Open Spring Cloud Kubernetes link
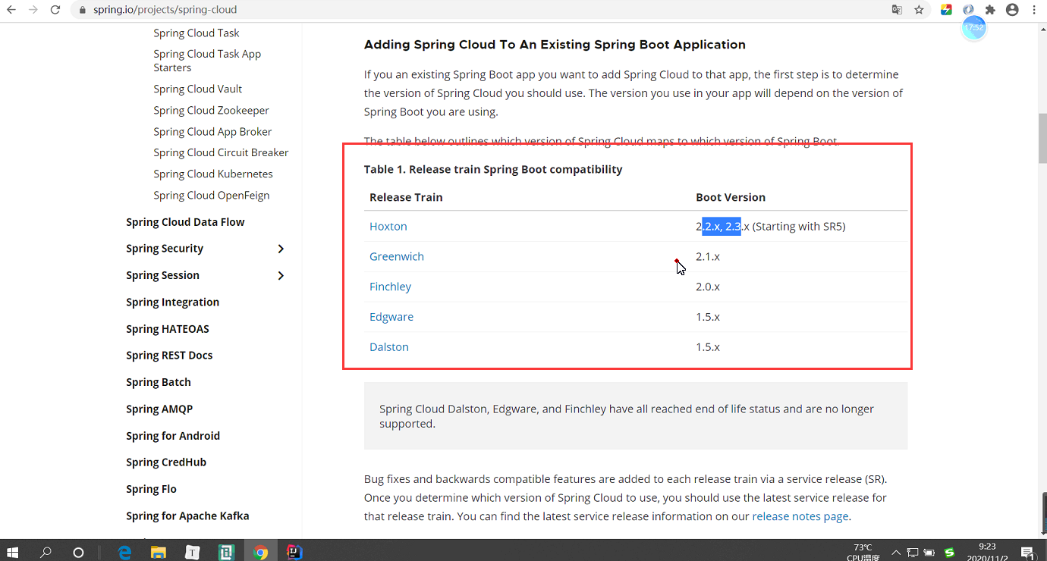Screen dimensions: 1047x561 213,174
